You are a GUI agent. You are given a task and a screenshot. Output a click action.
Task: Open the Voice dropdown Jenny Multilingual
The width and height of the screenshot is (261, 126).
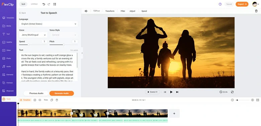33,35
